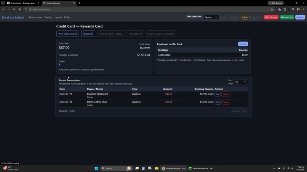Image resolution: width=307 pixels, height=172 pixels.
Task: Click the $5,933.00 available amount
Action: point(143,55)
